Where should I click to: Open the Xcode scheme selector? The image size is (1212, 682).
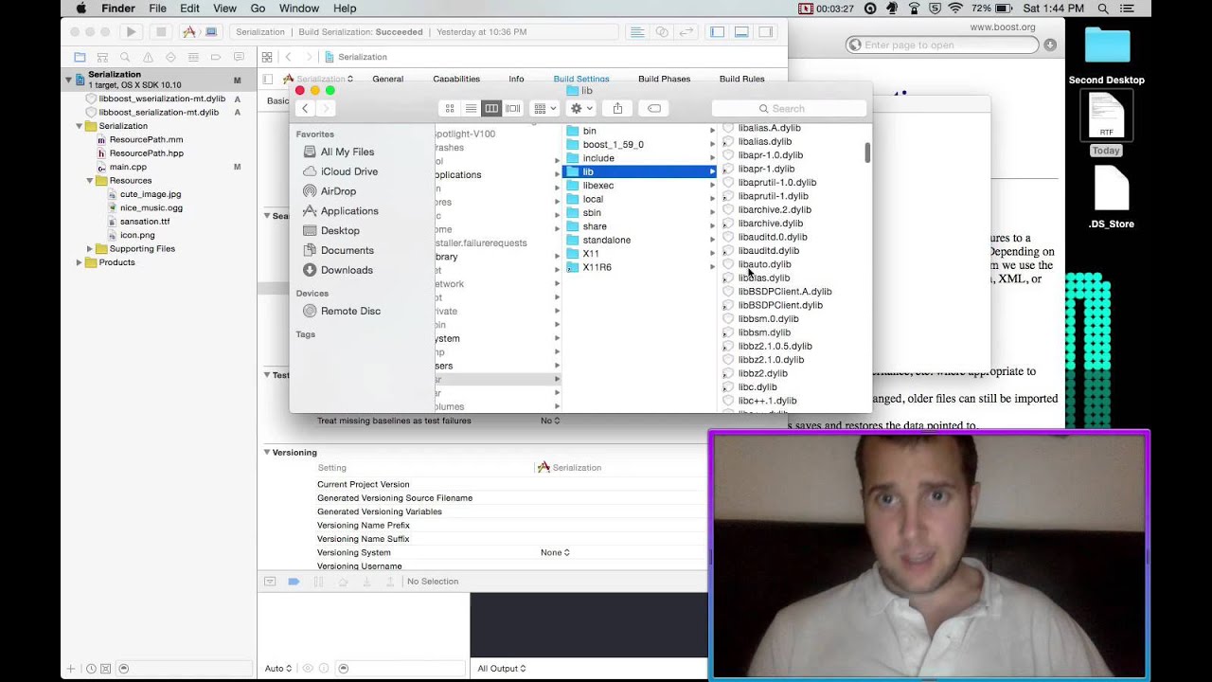pyautogui.click(x=200, y=31)
